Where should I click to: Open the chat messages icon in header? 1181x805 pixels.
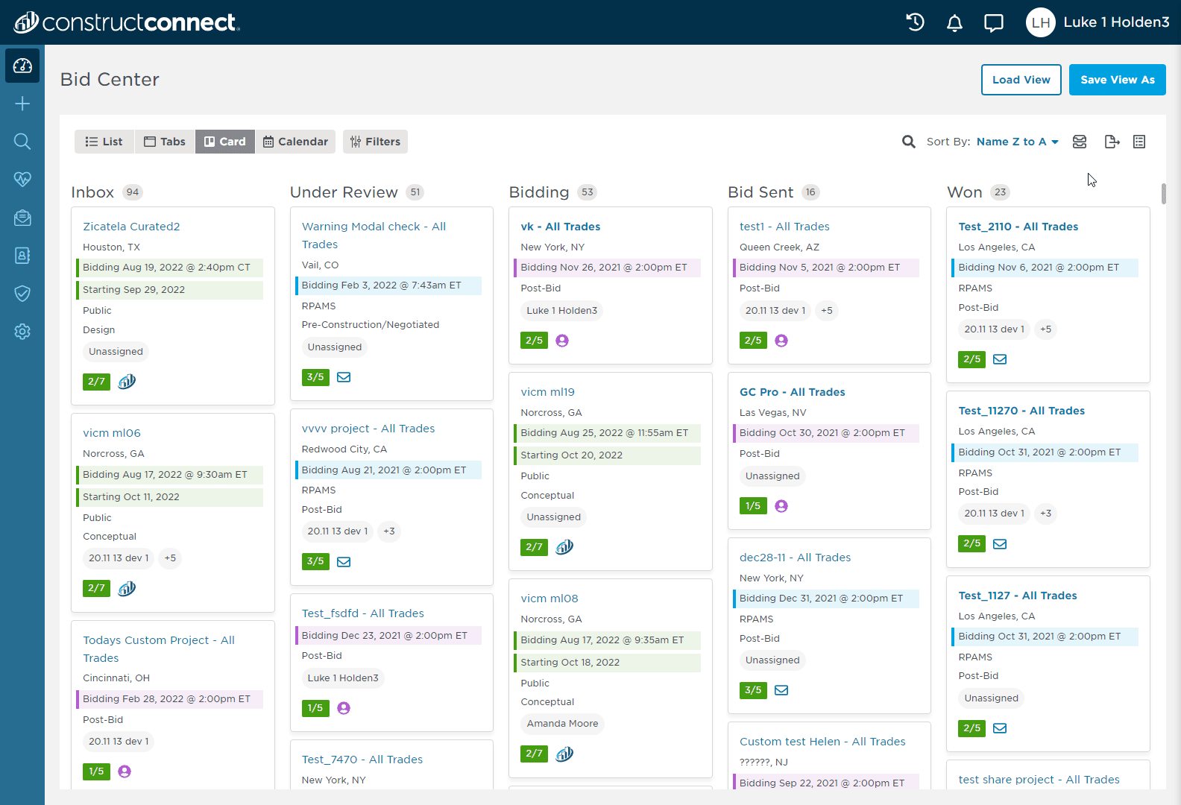[994, 23]
